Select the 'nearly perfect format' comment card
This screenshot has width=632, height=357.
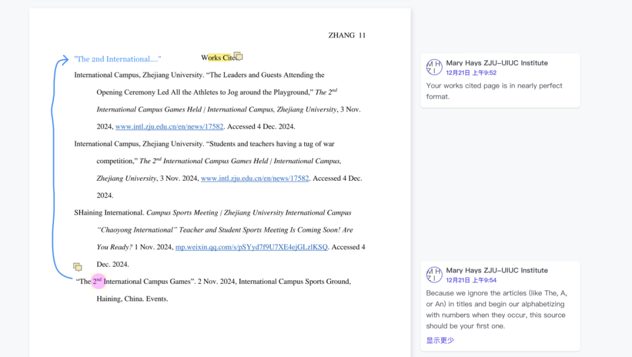(x=500, y=91)
